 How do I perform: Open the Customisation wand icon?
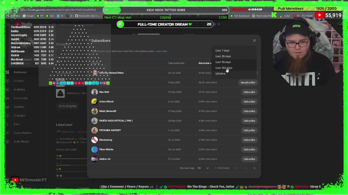point(7,133)
